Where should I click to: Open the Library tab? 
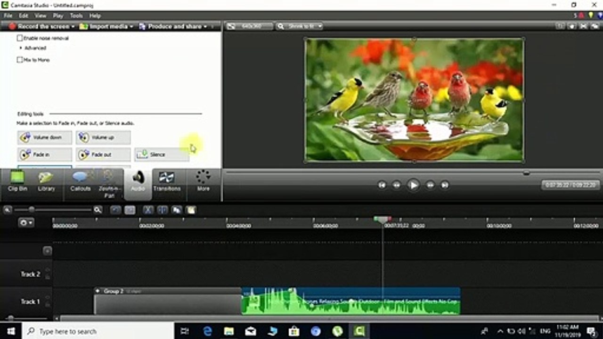46,181
